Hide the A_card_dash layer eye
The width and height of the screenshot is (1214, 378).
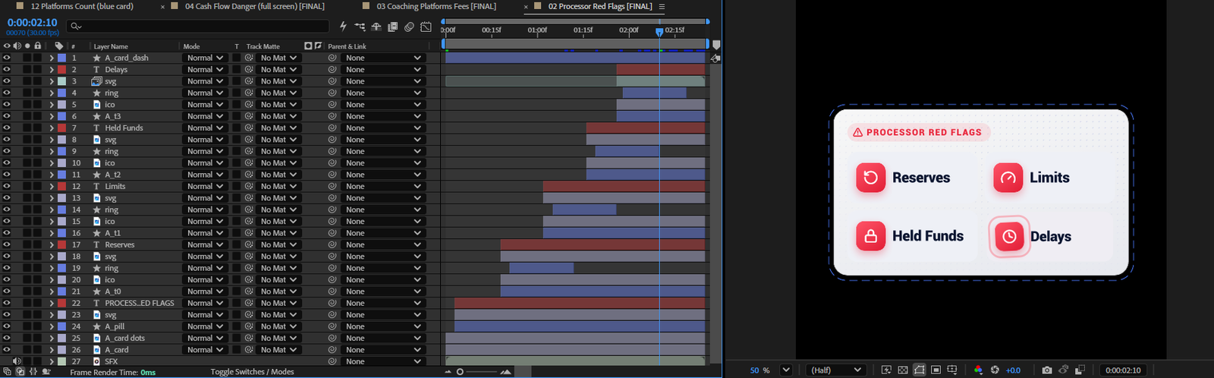tap(7, 58)
